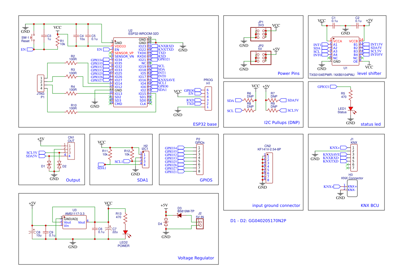The image size is (396, 280).
Task: Click the "D1 - D2: GG040205170N2P" note
Action: (258, 221)
